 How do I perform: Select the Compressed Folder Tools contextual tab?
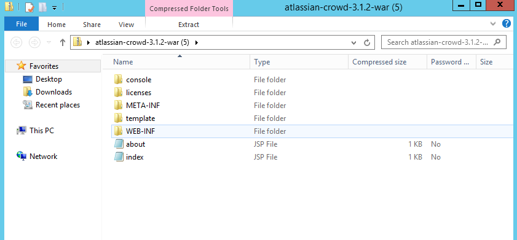[189, 9]
